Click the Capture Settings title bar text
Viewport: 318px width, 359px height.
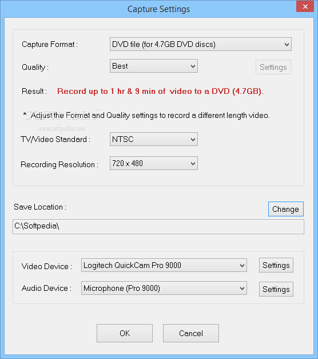[158, 9]
